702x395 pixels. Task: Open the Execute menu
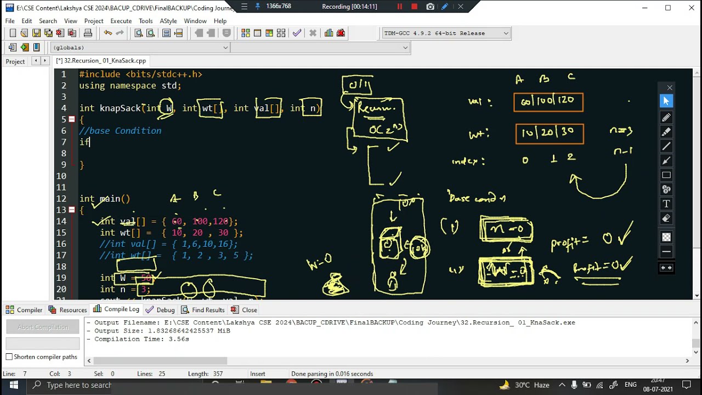click(121, 21)
